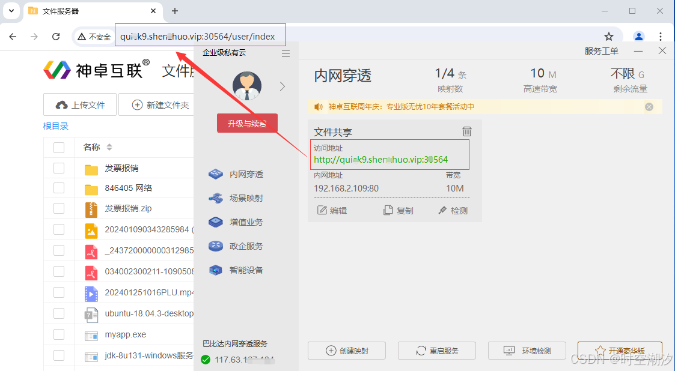Check the myapp.exe checkbox
675x371 pixels.
59,334
